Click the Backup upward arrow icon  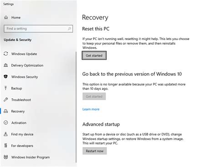pos(6,88)
